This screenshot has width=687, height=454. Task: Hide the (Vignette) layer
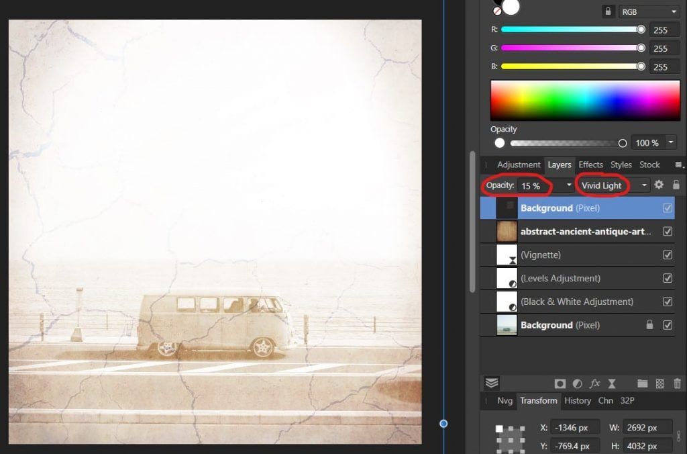click(x=668, y=255)
